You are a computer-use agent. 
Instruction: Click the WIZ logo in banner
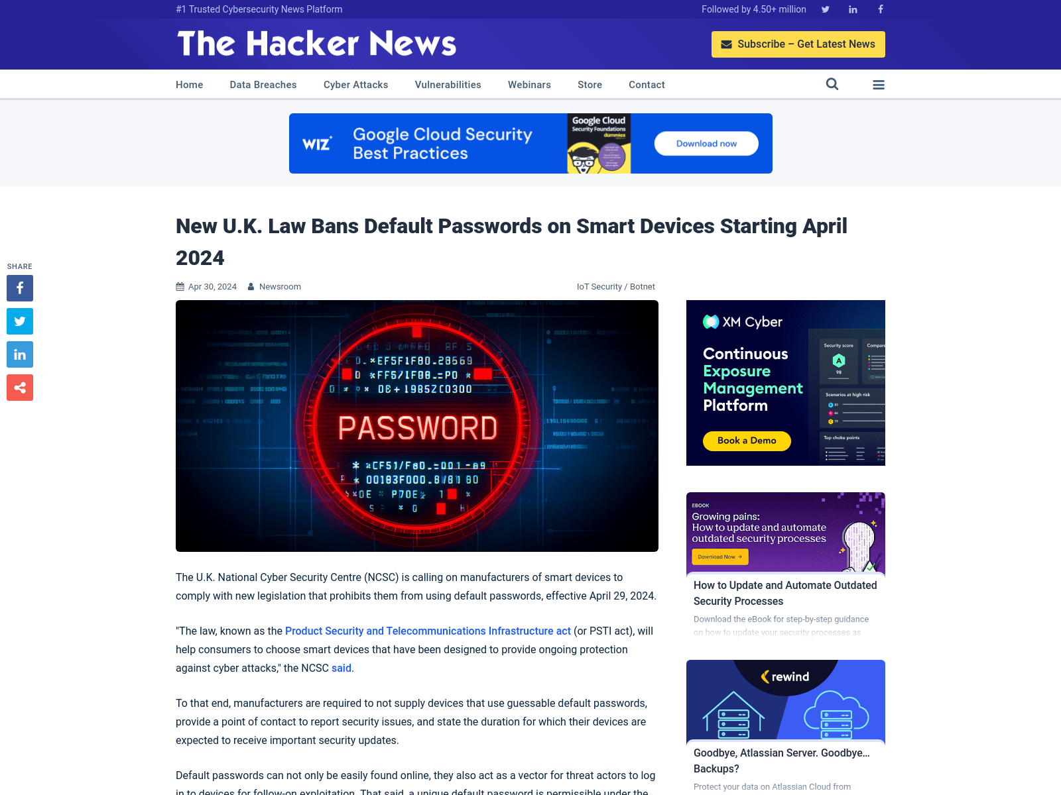[317, 144]
